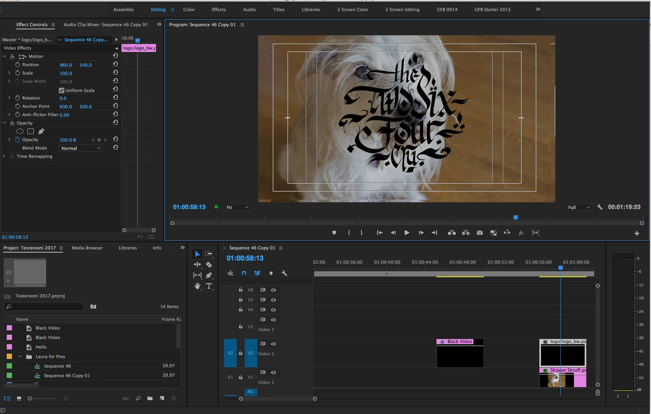Expand the Scale property
Screen dimensions: 651x414
tap(9, 73)
